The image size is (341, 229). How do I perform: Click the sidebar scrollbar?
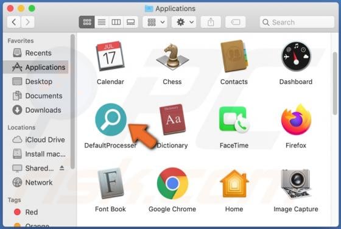pos(72,102)
